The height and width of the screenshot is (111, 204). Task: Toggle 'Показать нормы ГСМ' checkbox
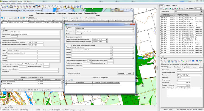[x=67, y=74]
